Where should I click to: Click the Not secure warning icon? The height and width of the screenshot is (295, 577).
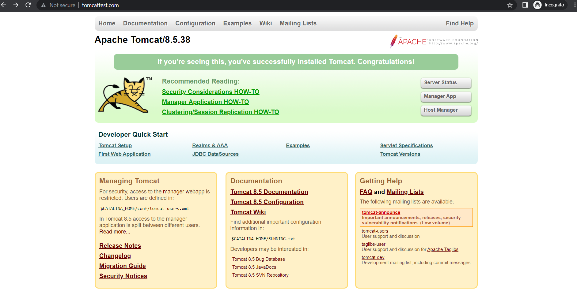click(44, 5)
